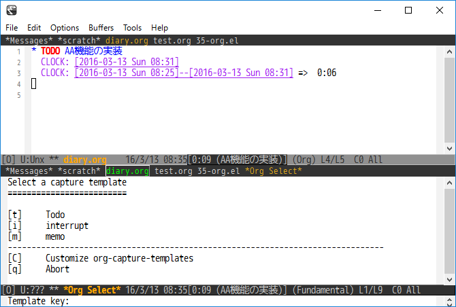Click diary.org buffer name in upper mode line
This screenshot has width=456, height=307.
pos(85,160)
